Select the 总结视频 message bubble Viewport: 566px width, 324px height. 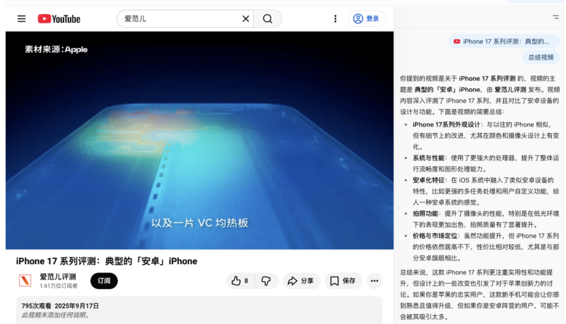pyautogui.click(x=541, y=57)
